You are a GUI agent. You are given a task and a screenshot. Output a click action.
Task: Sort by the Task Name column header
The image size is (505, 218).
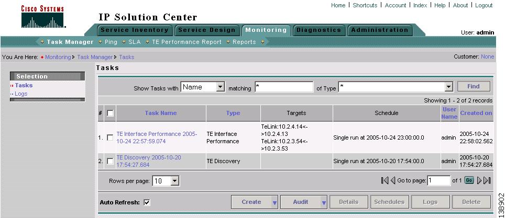[161, 113]
